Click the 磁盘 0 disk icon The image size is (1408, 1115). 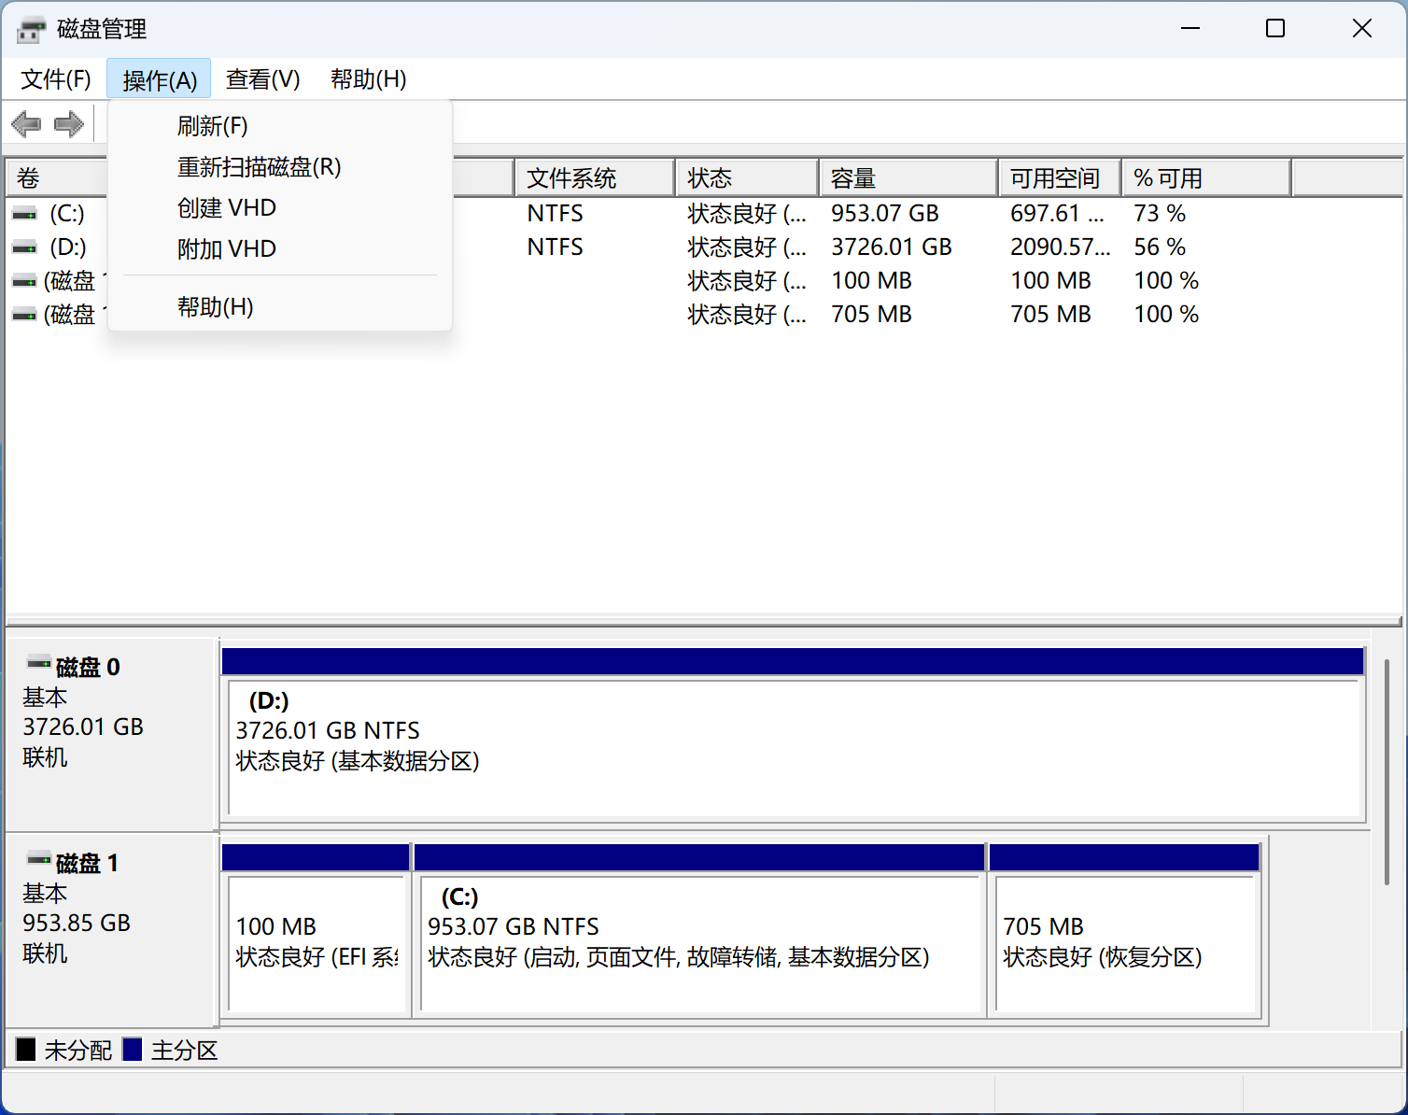(39, 664)
